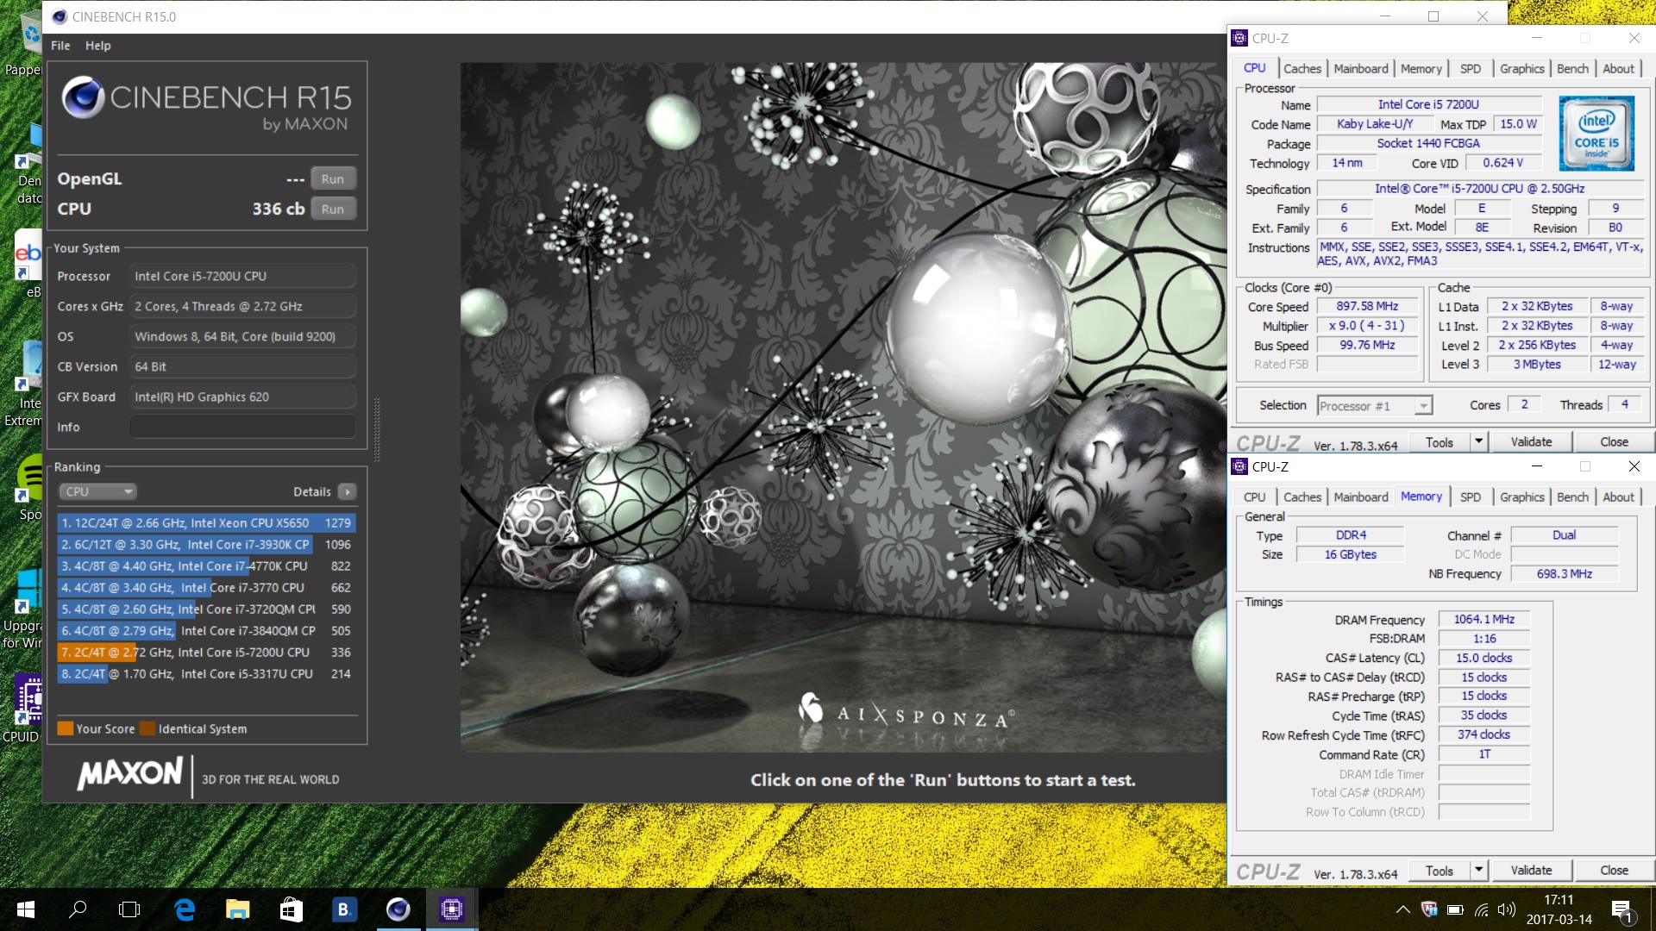This screenshot has width=1656, height=931.
Task: Select ranking row Intel Core i7-3770
Action: tap(206, 588)
